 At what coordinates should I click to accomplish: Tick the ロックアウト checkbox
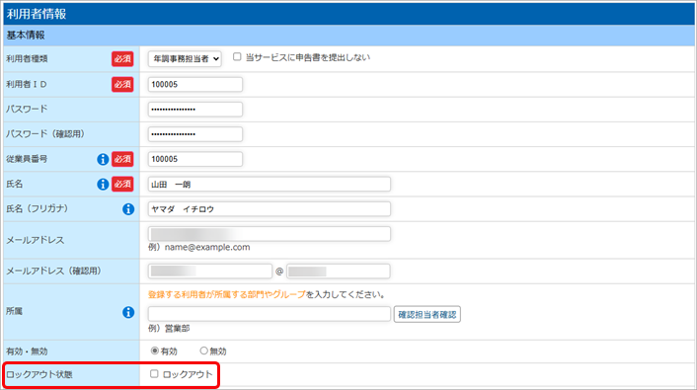(x=154, y=374)
